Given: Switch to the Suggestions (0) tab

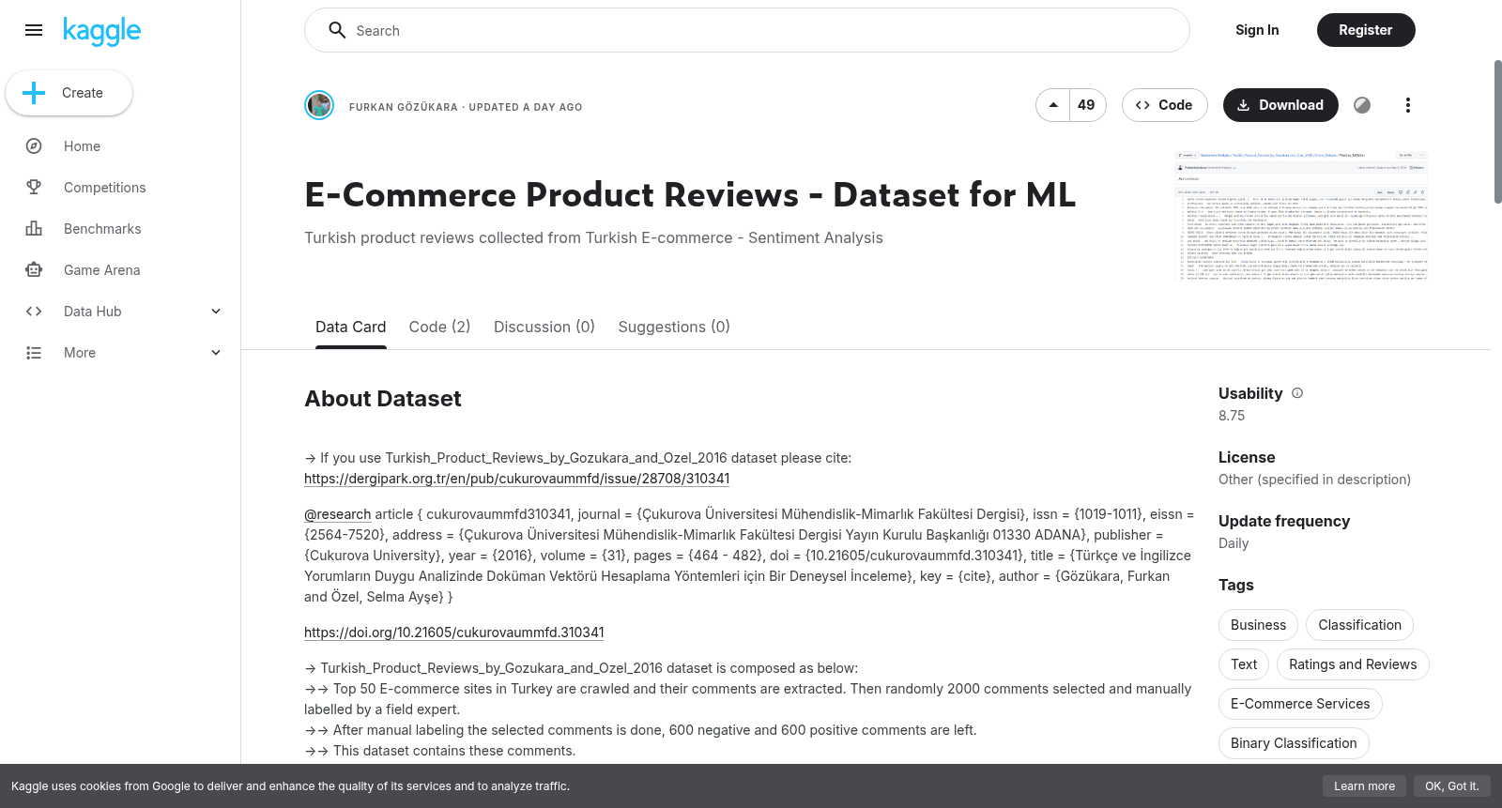Looking at the screenshot, I should click(x=674, y=327).
